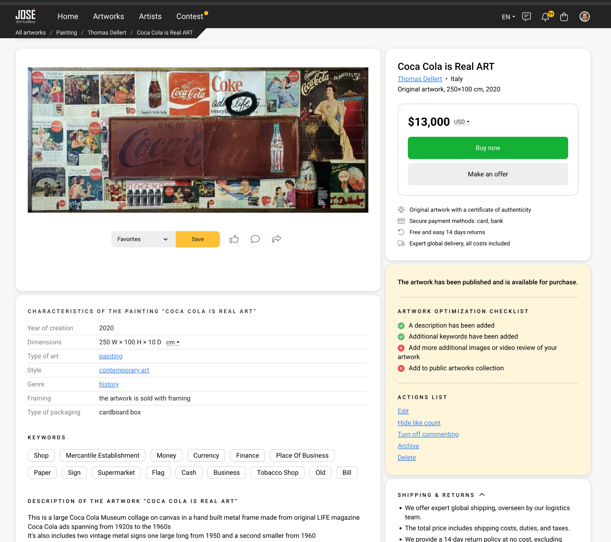Turn off commenting for this artwork

[428, 434]
